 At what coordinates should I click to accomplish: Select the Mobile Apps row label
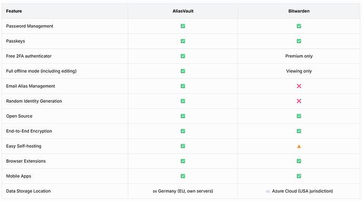pos(18,176)
